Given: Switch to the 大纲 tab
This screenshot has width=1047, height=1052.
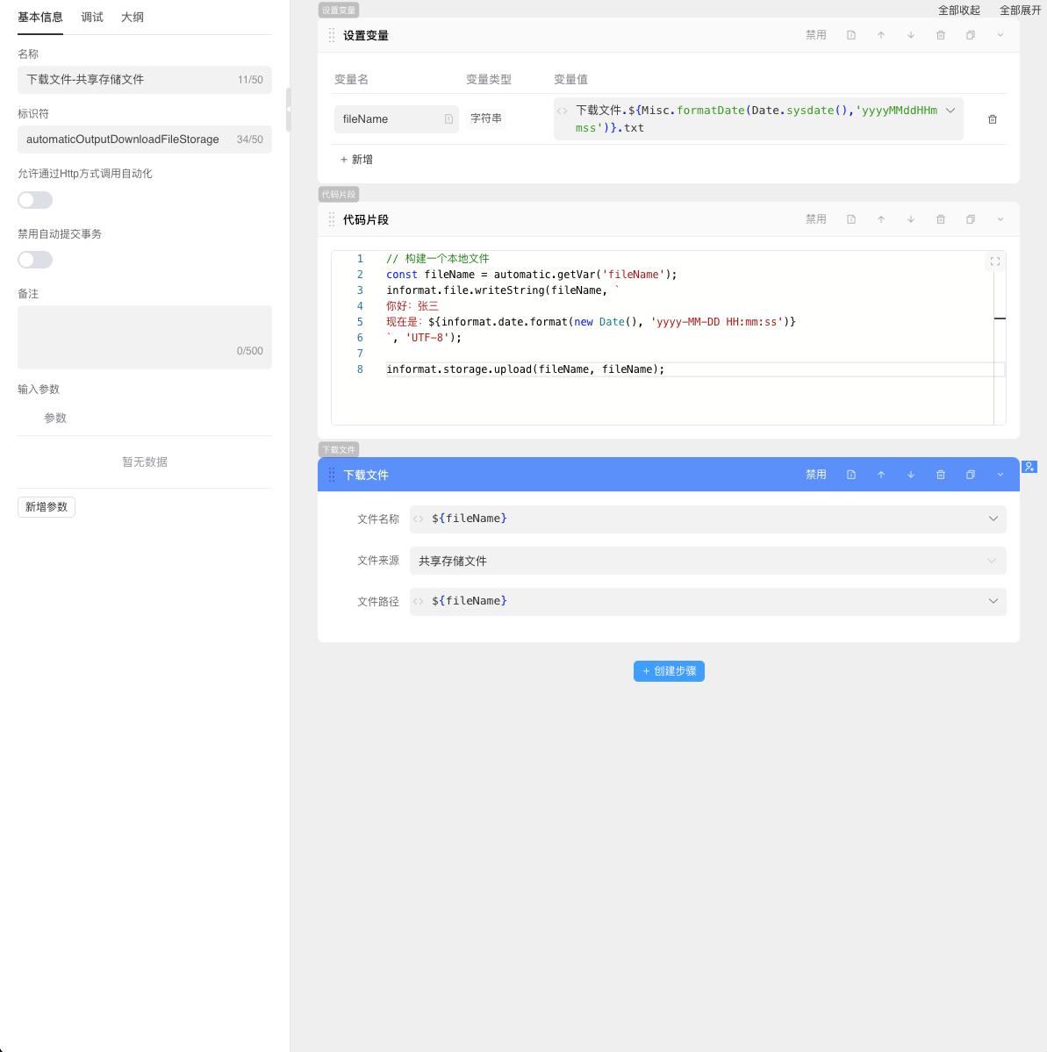Looking at the screenshot, I should pyautogui.click(x=133, y=18).
